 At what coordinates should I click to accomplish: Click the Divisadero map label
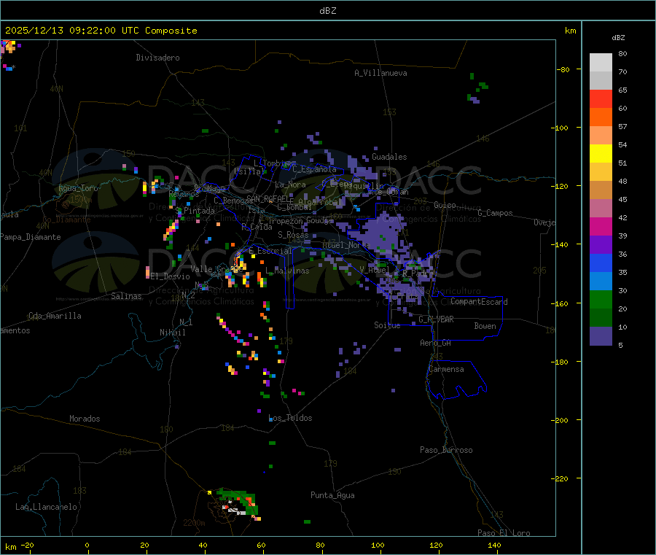point(157,58)
